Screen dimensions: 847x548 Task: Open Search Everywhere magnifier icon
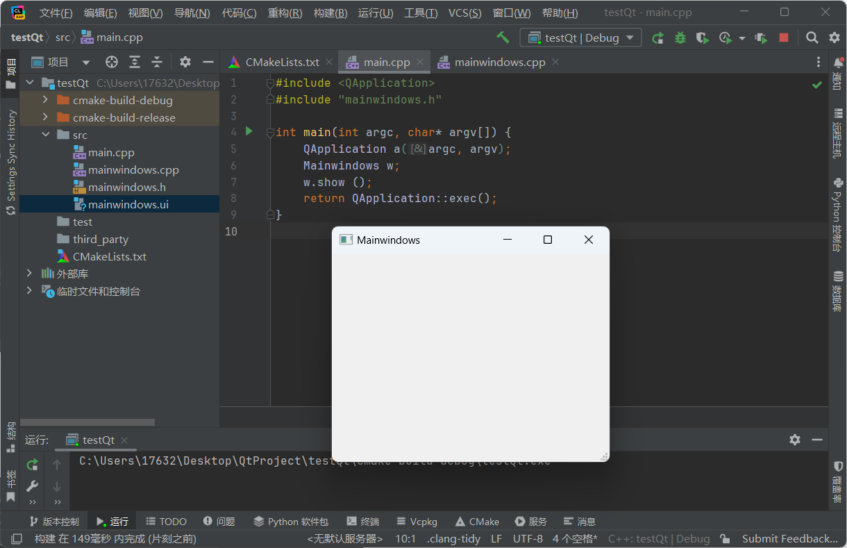click(812, 38)
